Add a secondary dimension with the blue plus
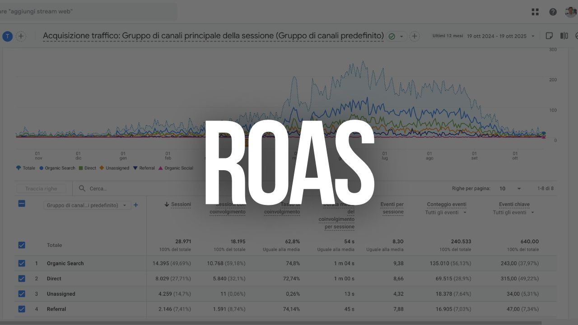Image resolution: width=578 pixels, height=325 pixels. pyautogui.click(x=135, y=205)
